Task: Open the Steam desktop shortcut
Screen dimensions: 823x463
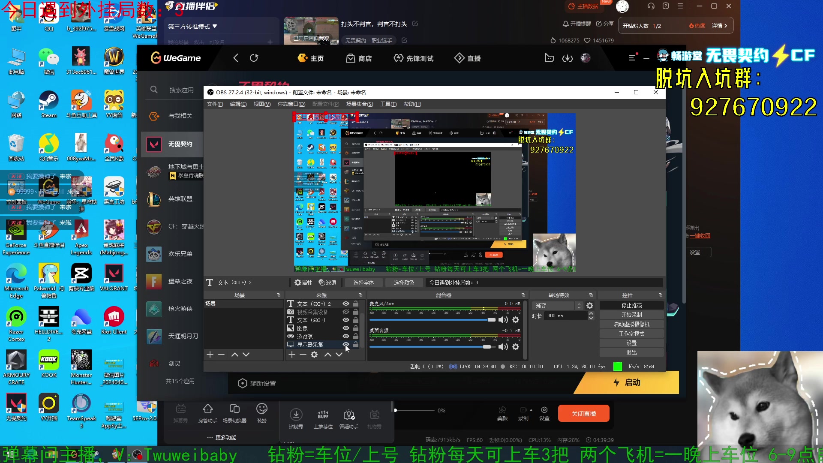Action: click(49, 105)
